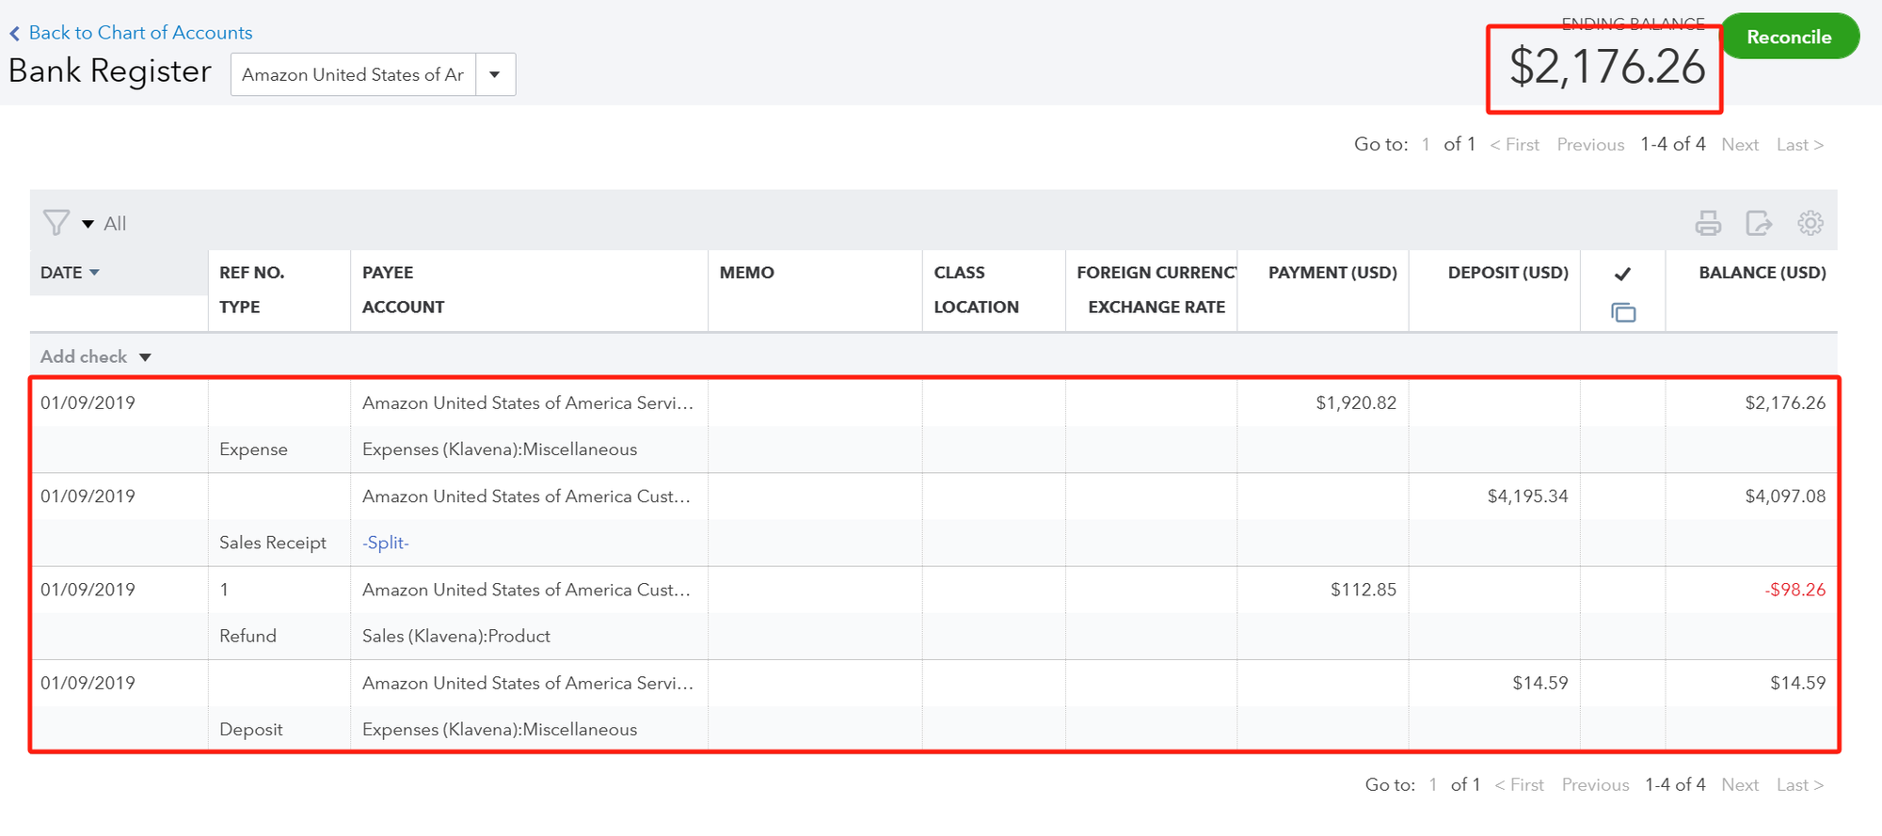Click top Previous pagination link
Image resolution: width=1882 pixels, height=836 pixels.
(x=1590, y=145)
